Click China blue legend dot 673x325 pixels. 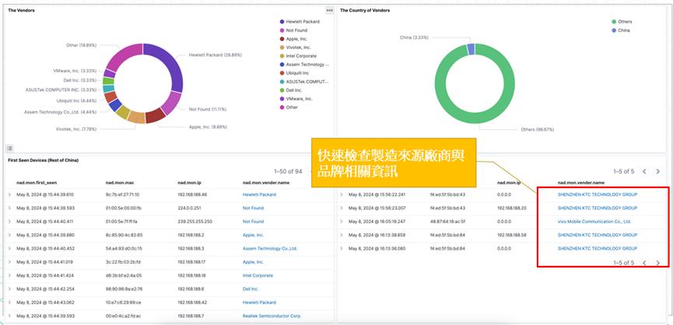point(614,30)
